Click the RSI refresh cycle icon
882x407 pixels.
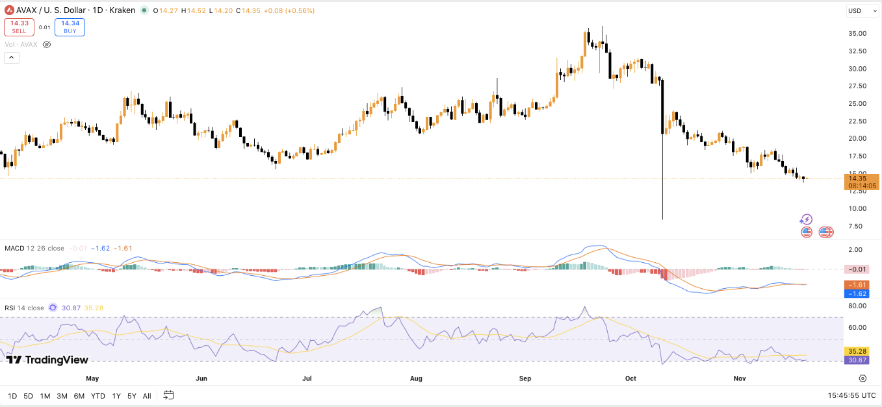pos(53,308)
